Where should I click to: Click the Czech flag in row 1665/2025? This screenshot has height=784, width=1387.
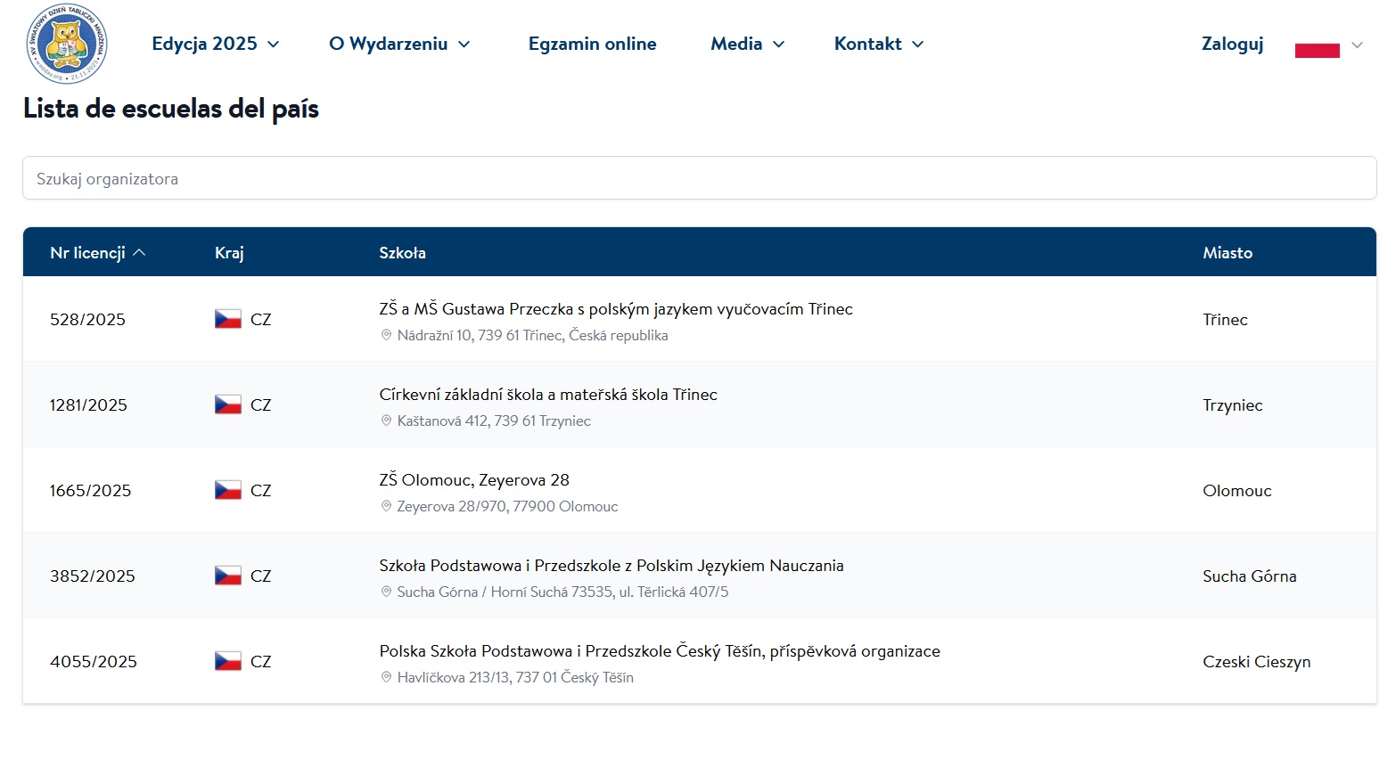coord(228,490)
